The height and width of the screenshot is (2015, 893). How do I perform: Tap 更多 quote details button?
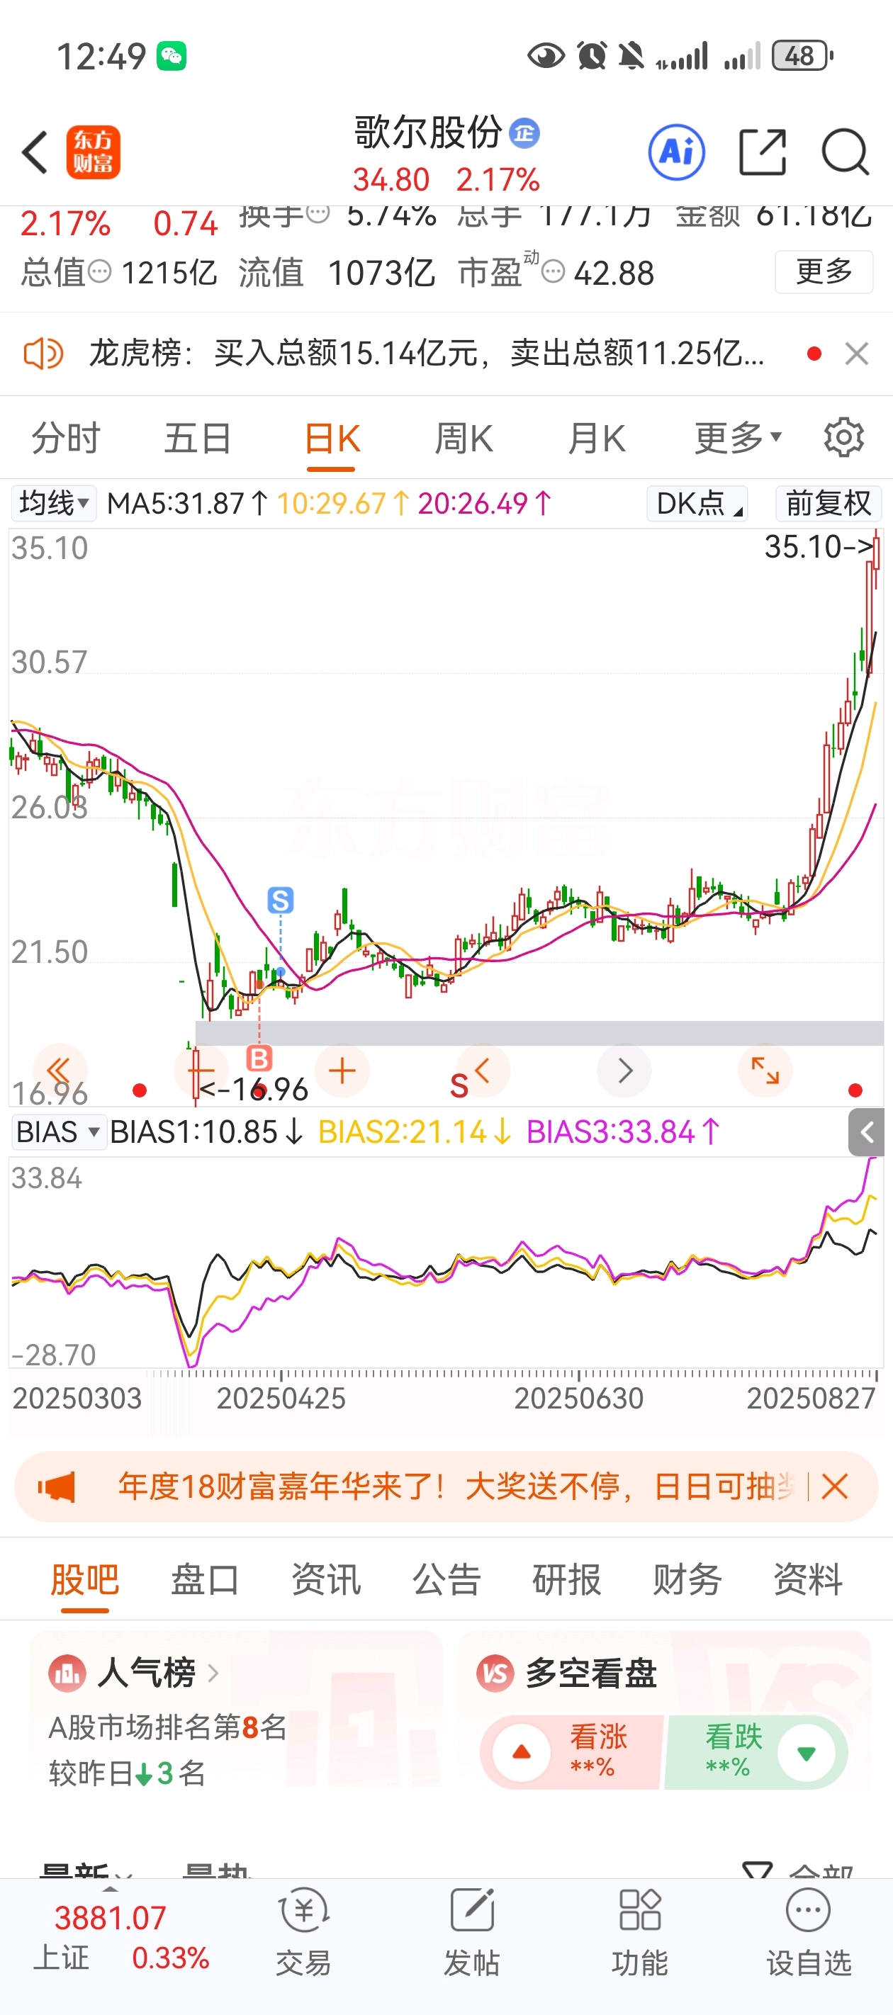[x=824, y=271]
